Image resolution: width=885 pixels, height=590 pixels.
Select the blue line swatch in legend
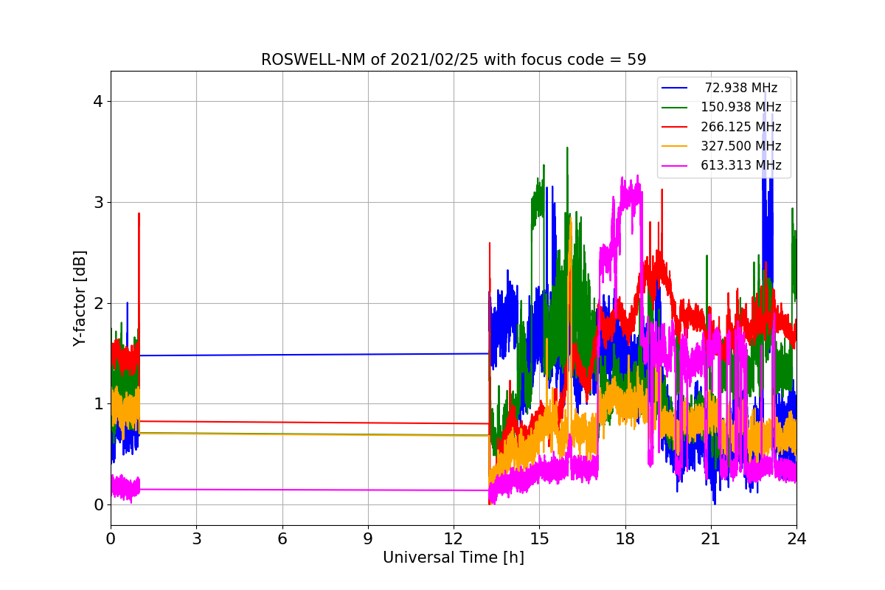675,88
